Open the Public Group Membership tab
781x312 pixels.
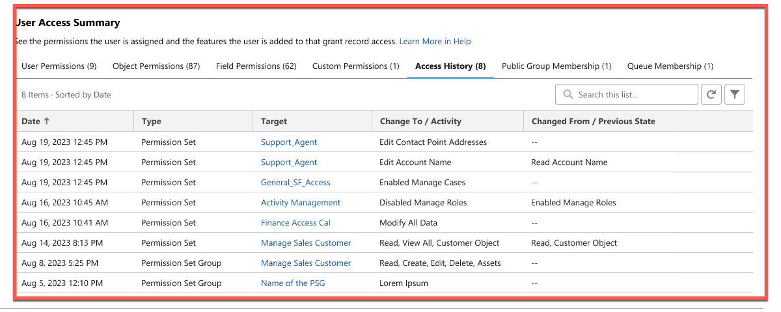click(556, 66)
